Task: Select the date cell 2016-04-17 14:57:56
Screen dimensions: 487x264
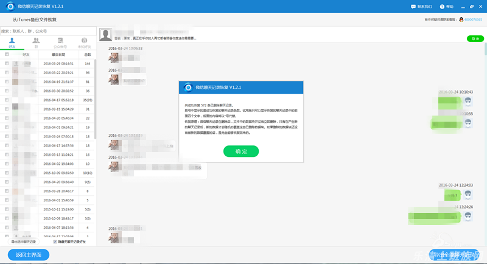Action: pyautogui.click(x=58, y=145)
